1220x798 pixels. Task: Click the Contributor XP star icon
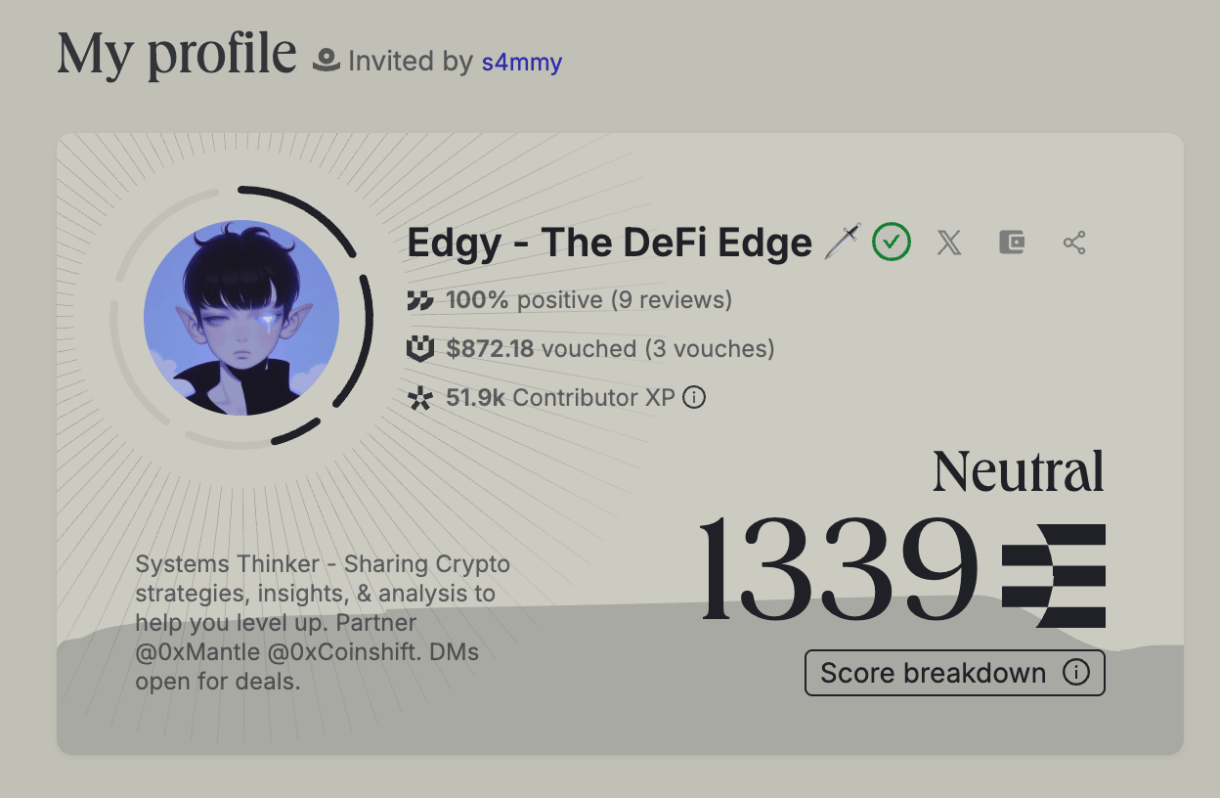(420, 398)
